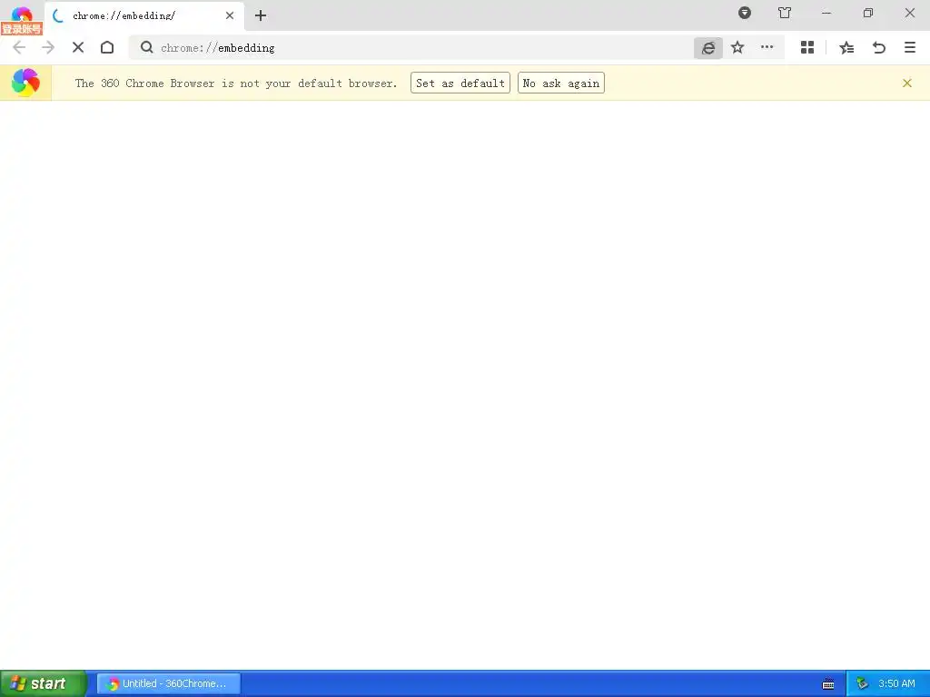Select Untitled - 360Chrome taskbar item
This screenshot has height=697, width=930.
click(168, 683)
